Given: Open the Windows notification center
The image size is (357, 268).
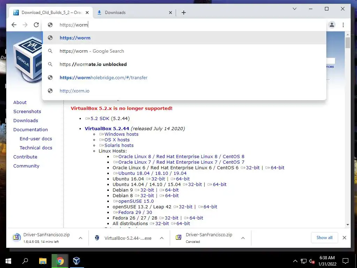Looking at the screenshot, I should click(x=345, y=261).
